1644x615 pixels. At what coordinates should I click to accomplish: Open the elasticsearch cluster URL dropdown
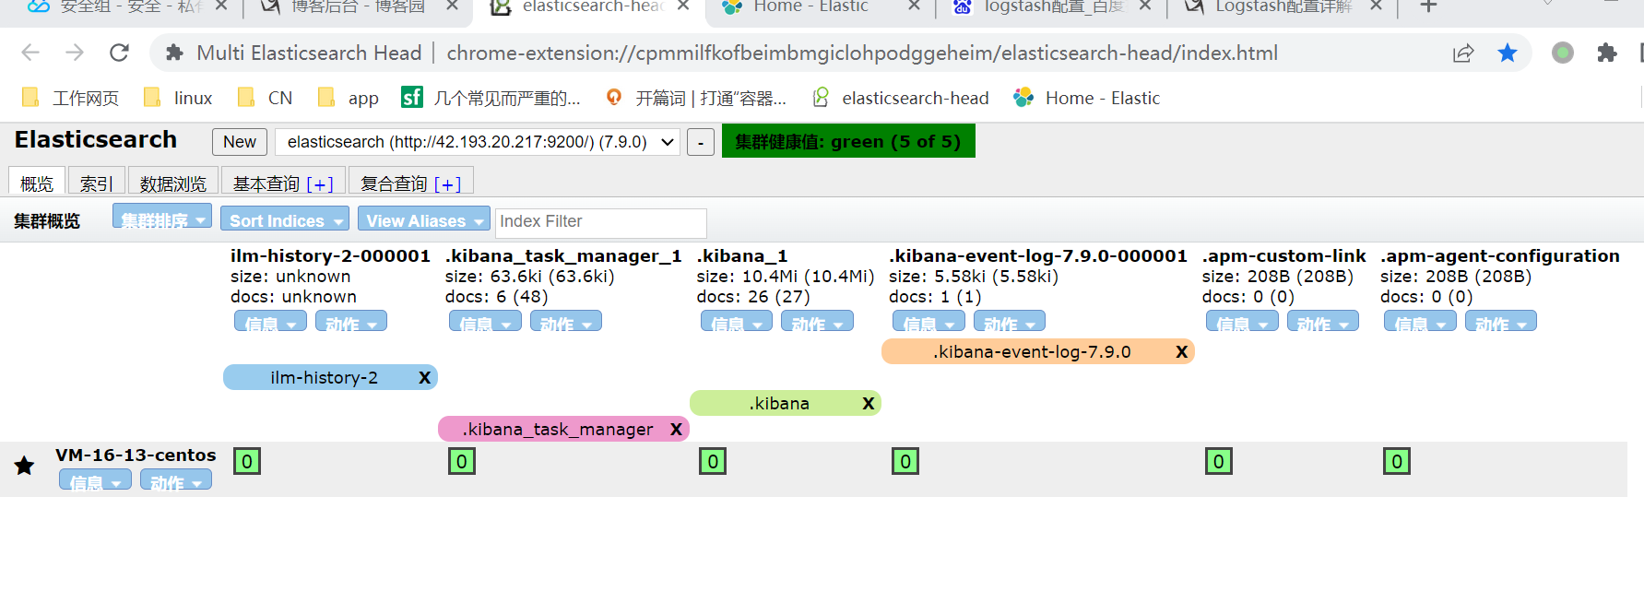pyautogui.click(x=478, y=142)
